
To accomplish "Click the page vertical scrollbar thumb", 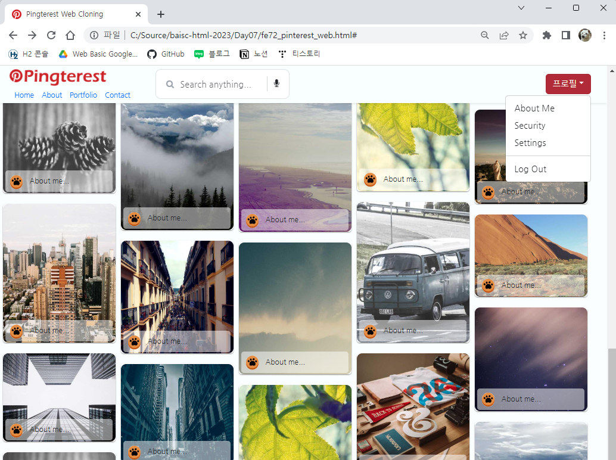I will 612,404.
